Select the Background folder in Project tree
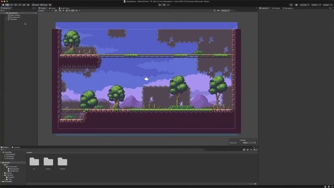Viewport: 334px width, 188px height. pyautogui.click(x=14, y=169)
